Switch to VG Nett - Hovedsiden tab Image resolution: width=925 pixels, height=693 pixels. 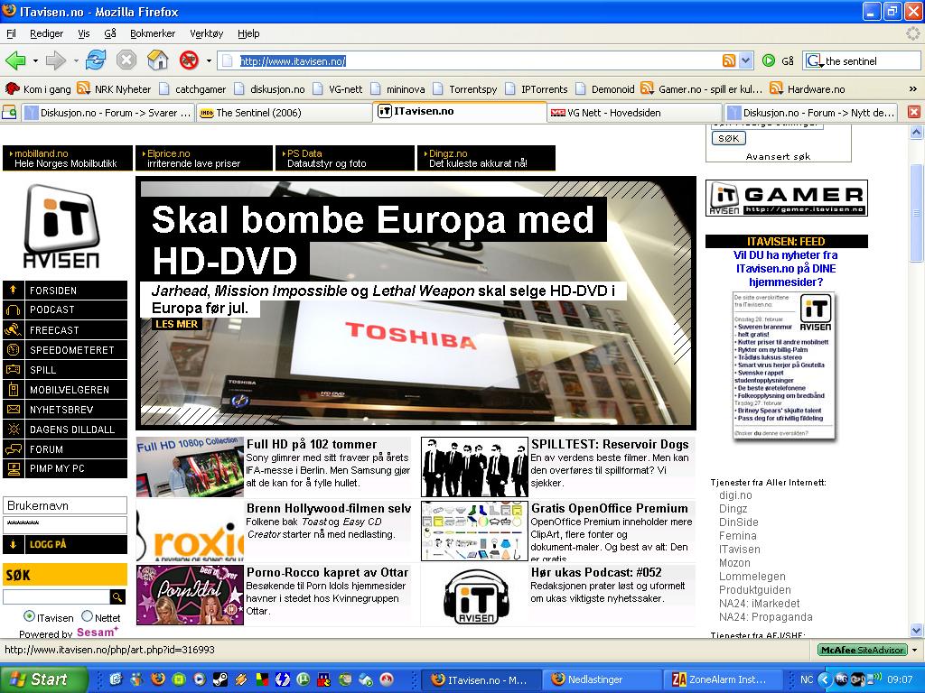(x=635, y=113)
